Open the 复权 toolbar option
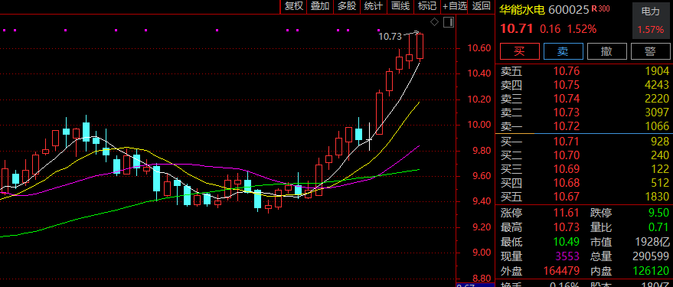This screenshot has height=287, width=673. click(294, 6)
